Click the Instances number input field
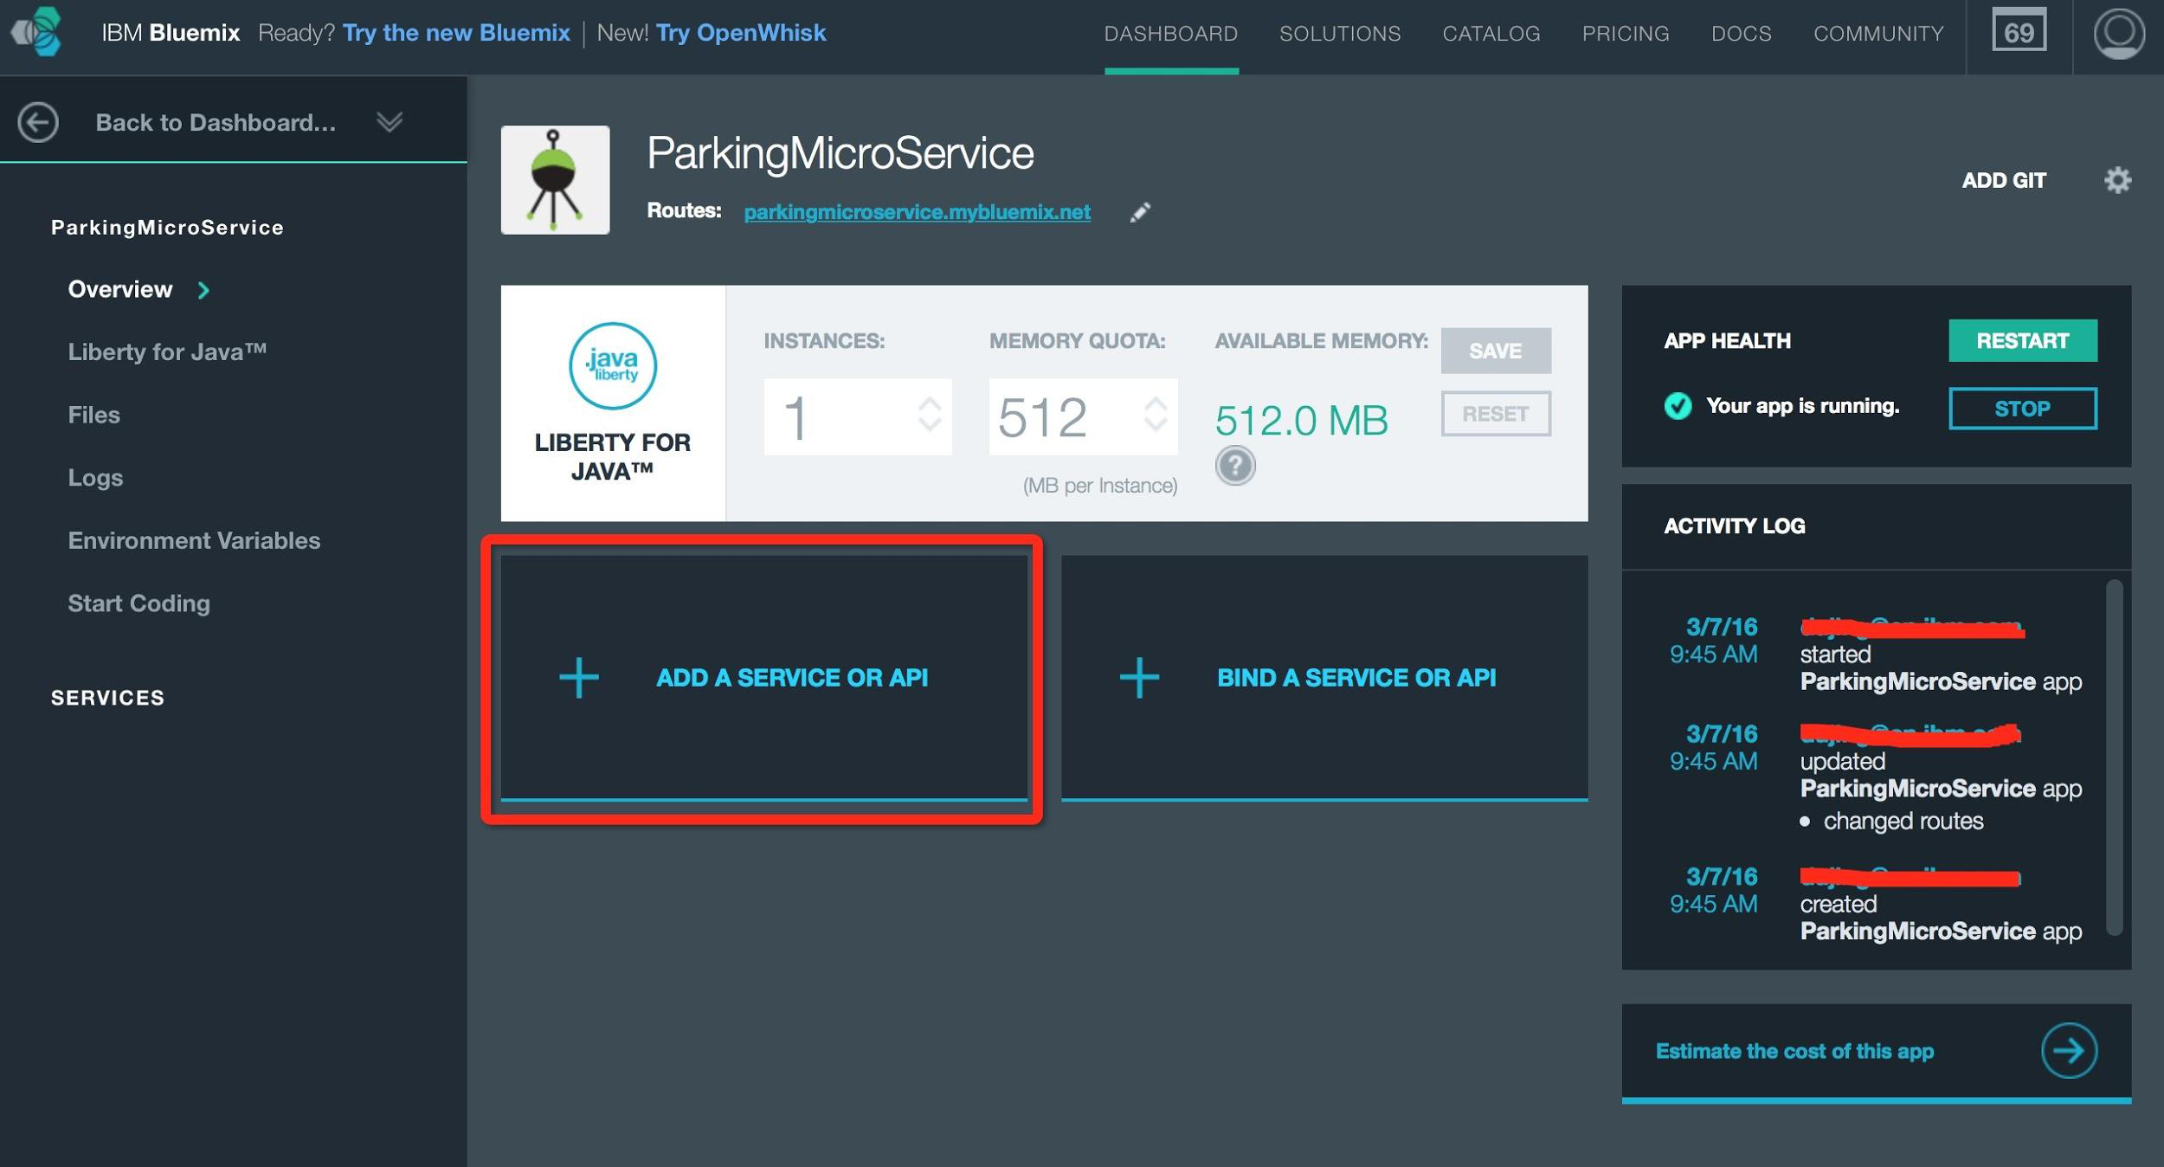This screenshot has height=1167, width=2164. 858,416
